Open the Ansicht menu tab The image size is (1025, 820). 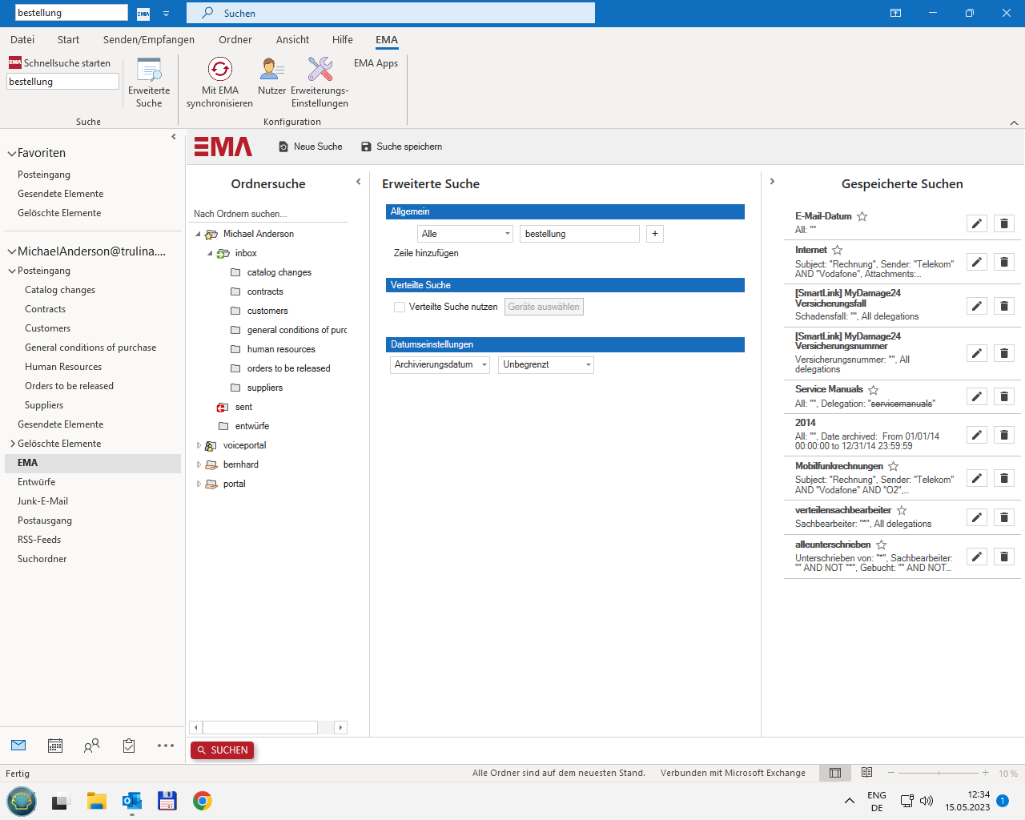point(292,39)
